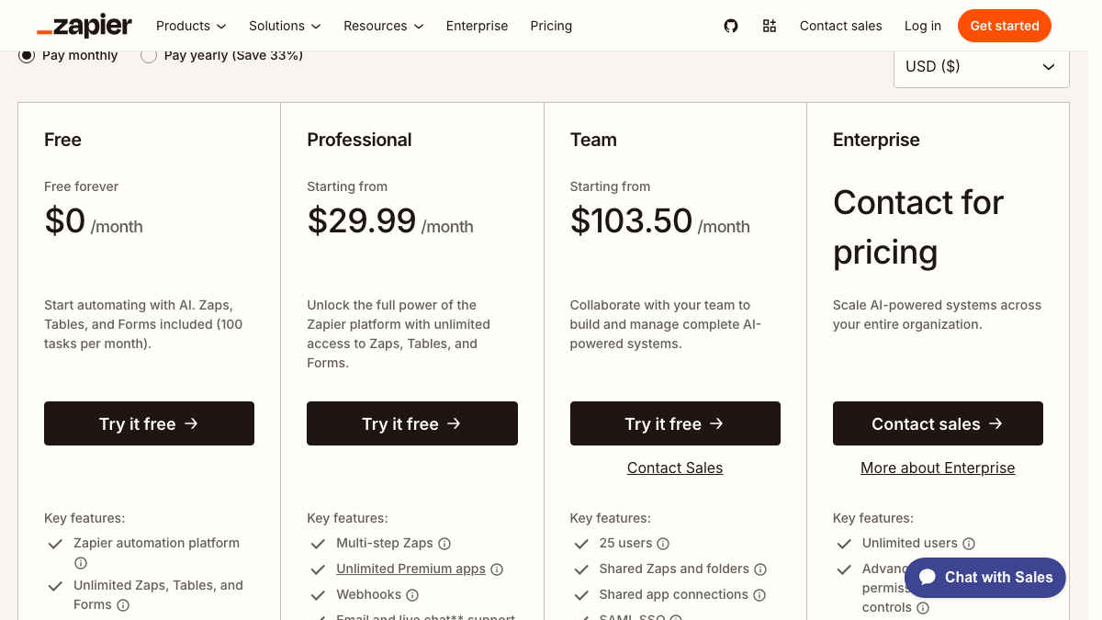Click the orange Get started button

point(1005,26)
